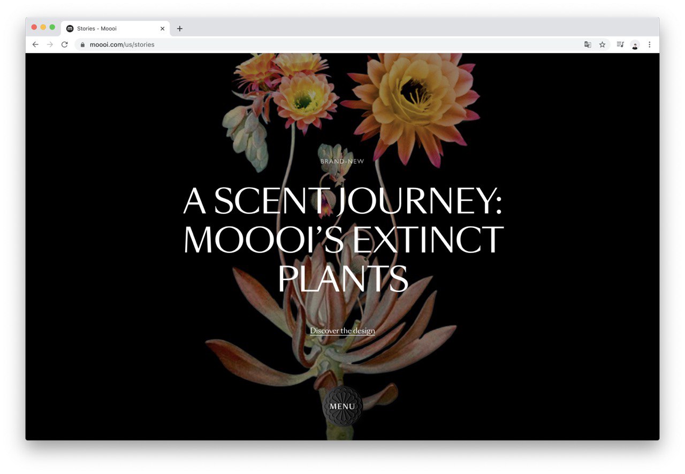Click the browser forward arrow

[x=50, y=44]
